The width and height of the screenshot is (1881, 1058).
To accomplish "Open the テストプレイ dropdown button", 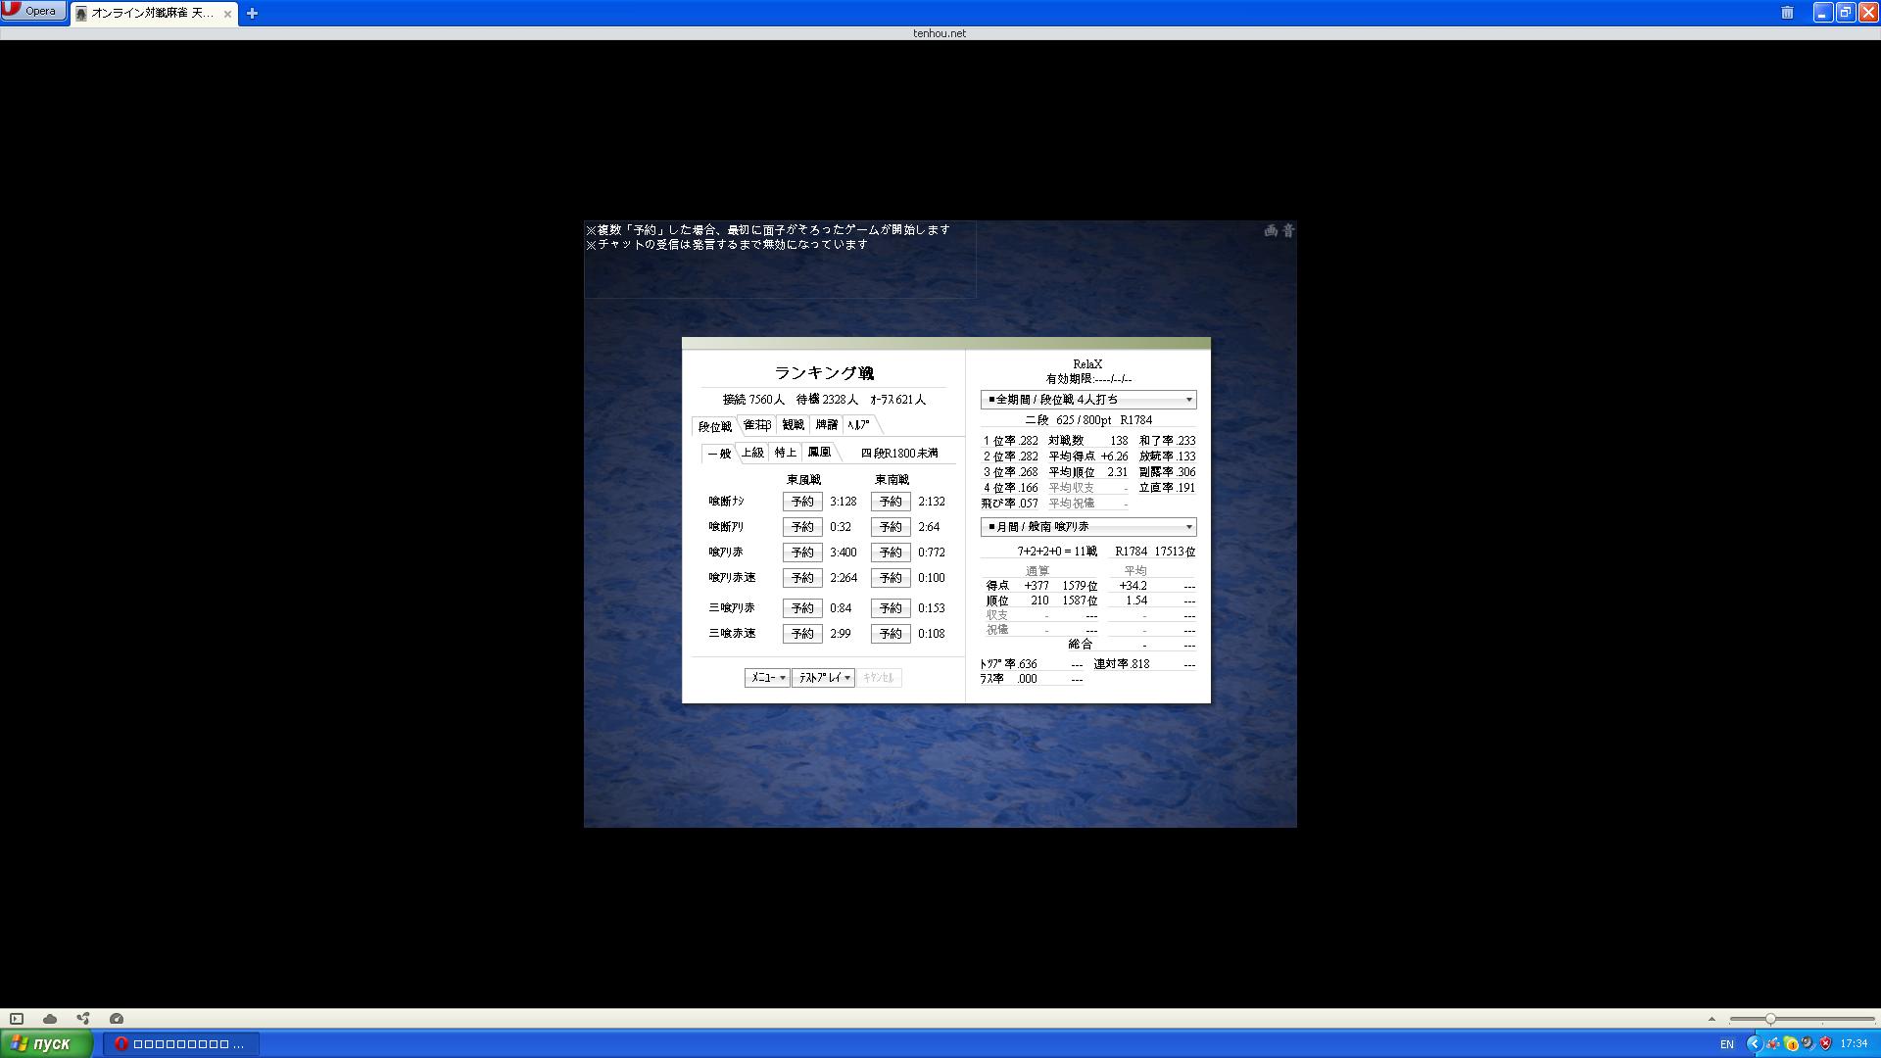I will click(823, 678).
